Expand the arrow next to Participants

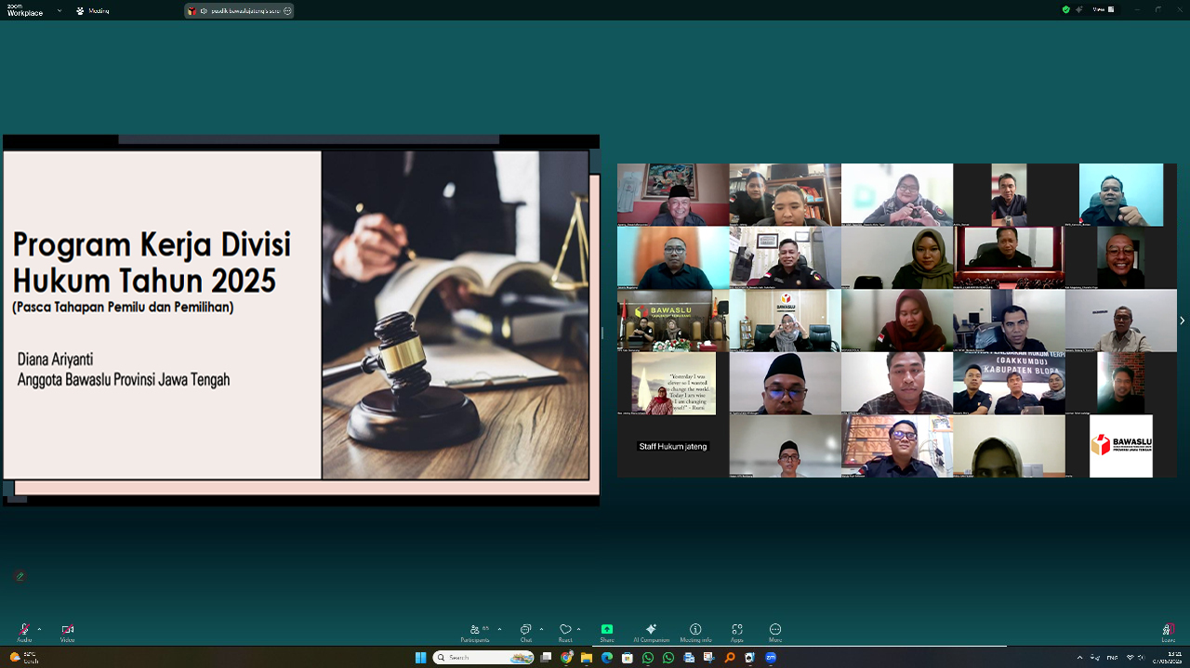(499, 629)
